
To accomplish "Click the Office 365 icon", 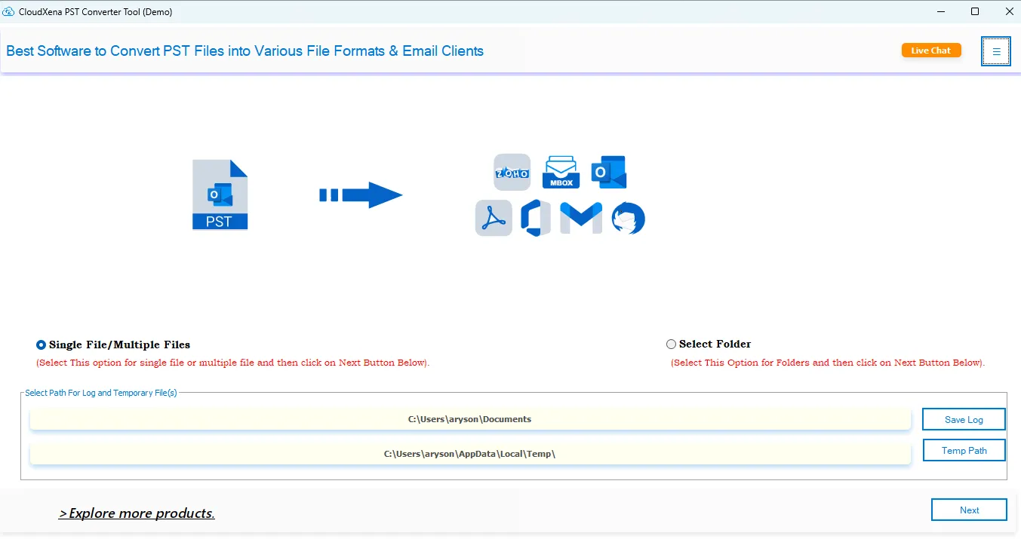I will coord(535,218).
